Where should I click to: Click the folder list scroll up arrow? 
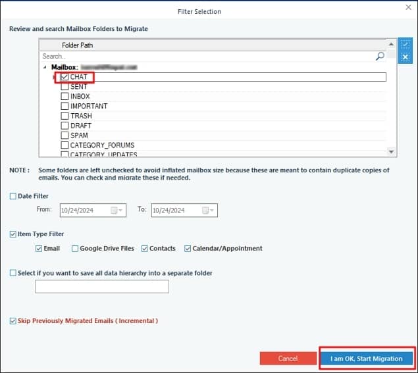391,44
